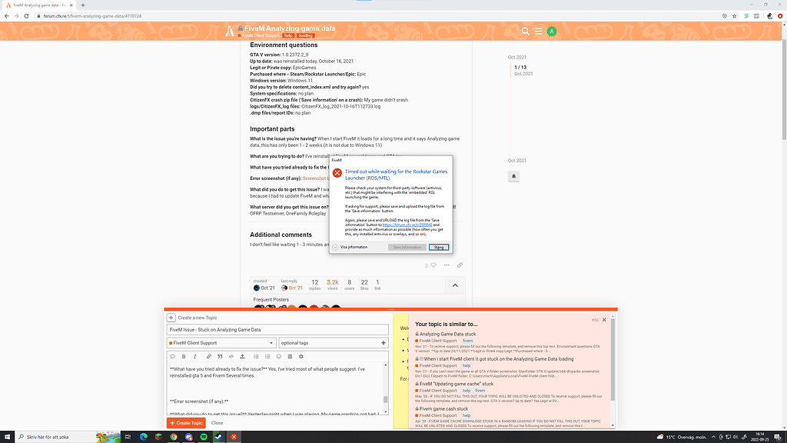Collapse the topic summary with the chevron

(x=455, y=285)
